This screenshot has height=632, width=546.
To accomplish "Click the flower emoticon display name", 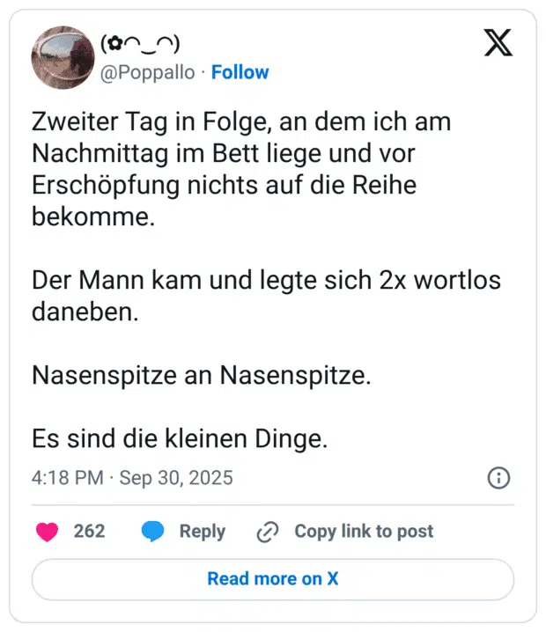I will 141,42.
